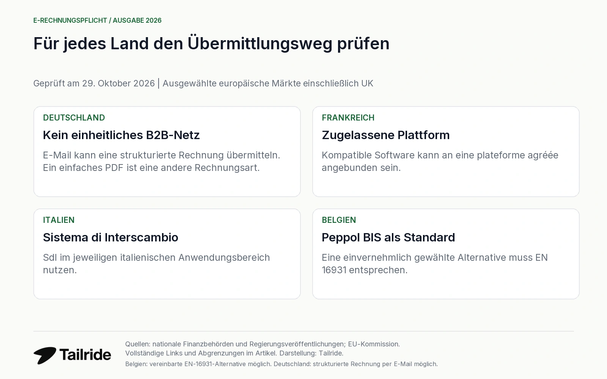Select heading 'Sistema di Interscambio'
The image size is (607, 379).
point(110,237)
